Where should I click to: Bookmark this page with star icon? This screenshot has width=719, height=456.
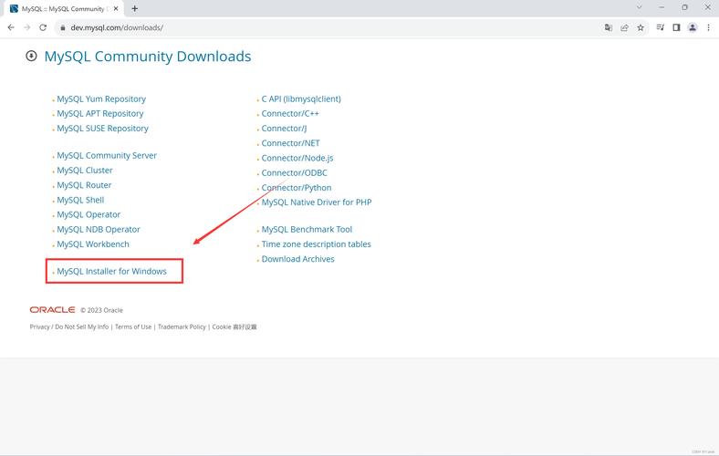(641, 27)
